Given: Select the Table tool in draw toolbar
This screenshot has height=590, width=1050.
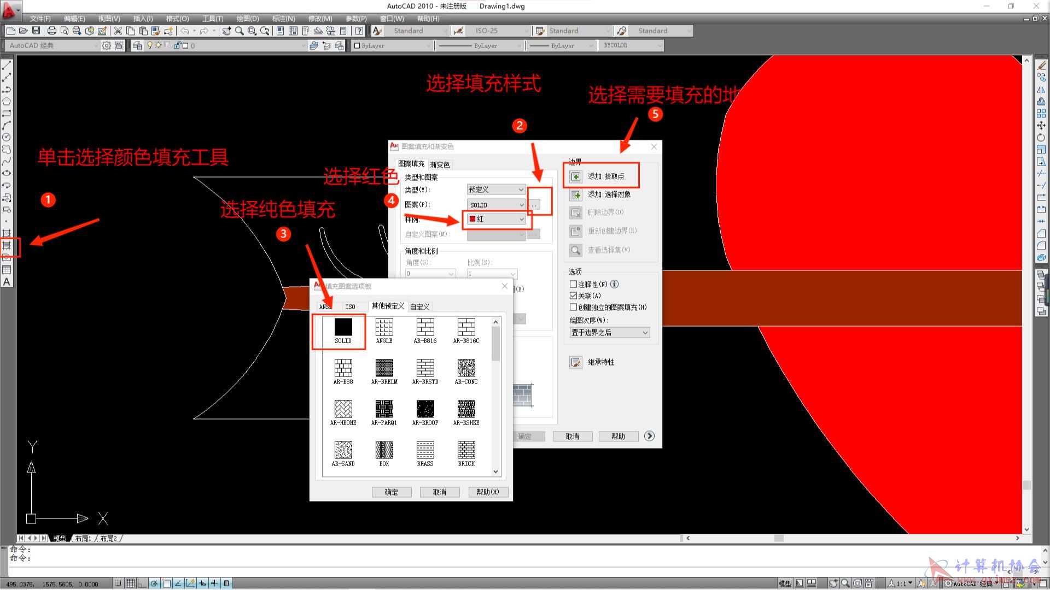Looking at the screenshot, I should tap(7, 269).
